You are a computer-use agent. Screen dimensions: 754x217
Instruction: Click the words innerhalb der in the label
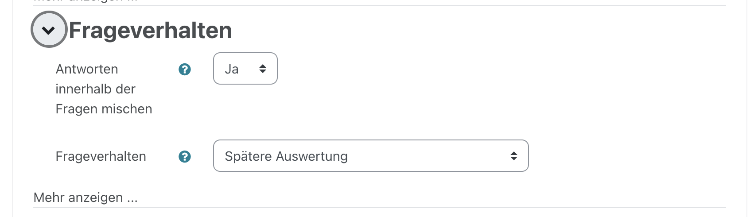pos(95,89)
